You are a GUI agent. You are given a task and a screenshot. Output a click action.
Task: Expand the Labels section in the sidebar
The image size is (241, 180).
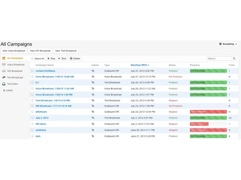coord(8,90)
